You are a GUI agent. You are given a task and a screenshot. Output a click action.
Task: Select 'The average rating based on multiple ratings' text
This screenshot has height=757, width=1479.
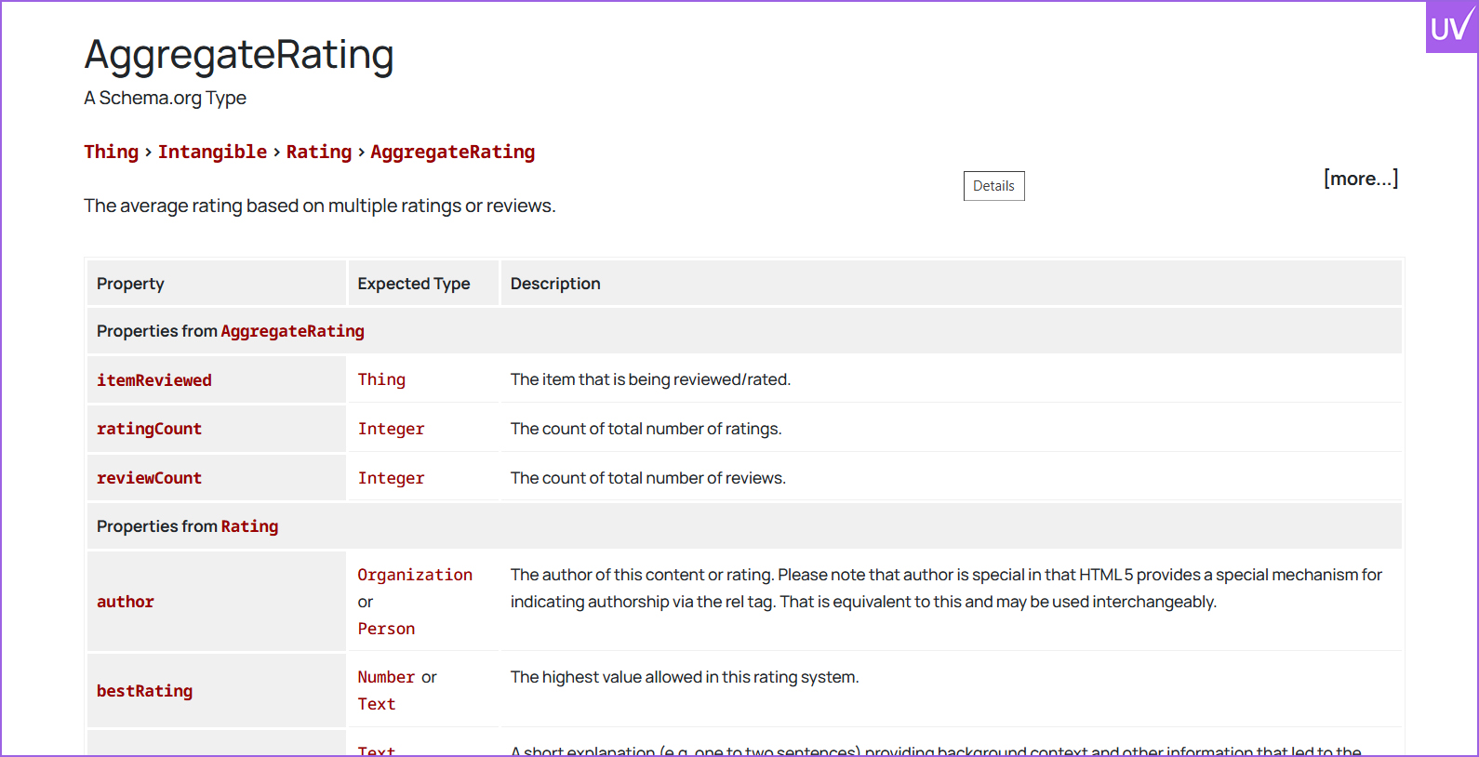click(319, 206)
